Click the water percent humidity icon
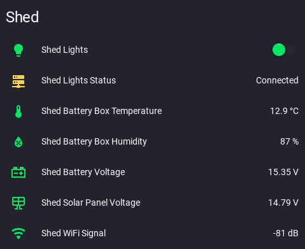Viewport: 305px width, 249px height. point(18,142)
